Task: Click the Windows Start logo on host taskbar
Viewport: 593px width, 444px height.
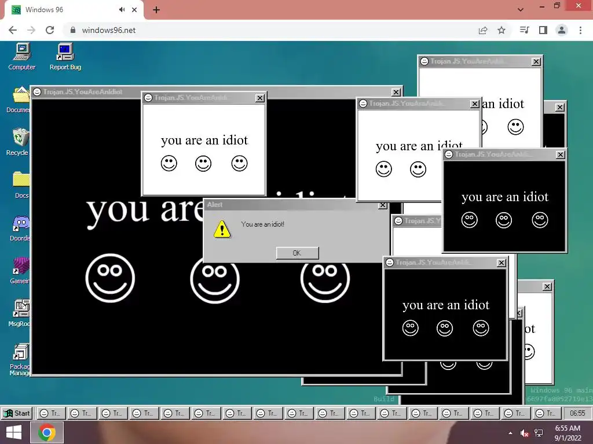Action: click(14, 432)
